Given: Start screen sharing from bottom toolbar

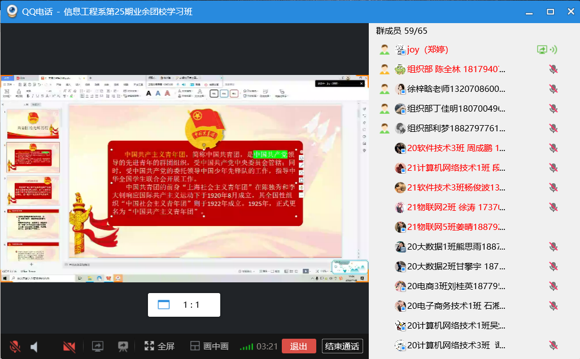Looking at the screenshot, I should (x=98, y=346).
